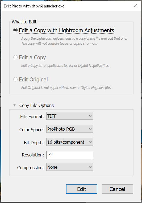Open the Color Space ProPhoto RGB dropdown
Screen dimensions: 142x203
point(70,129)
